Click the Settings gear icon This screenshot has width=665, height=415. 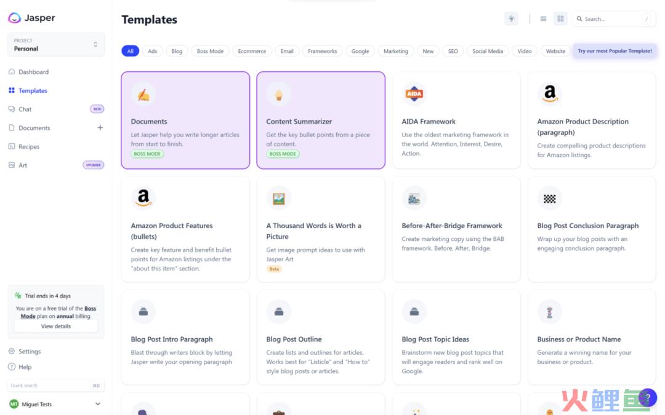tap(12, 351)
